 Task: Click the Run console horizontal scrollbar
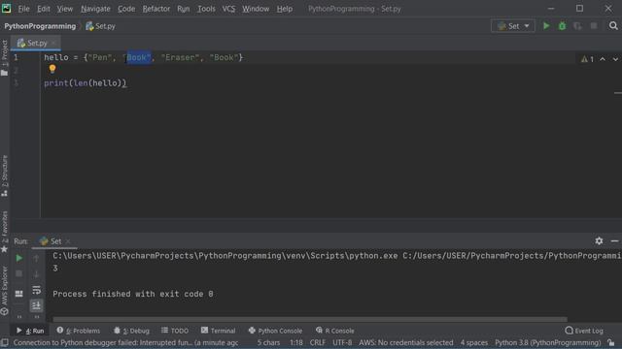pos(310,319)
